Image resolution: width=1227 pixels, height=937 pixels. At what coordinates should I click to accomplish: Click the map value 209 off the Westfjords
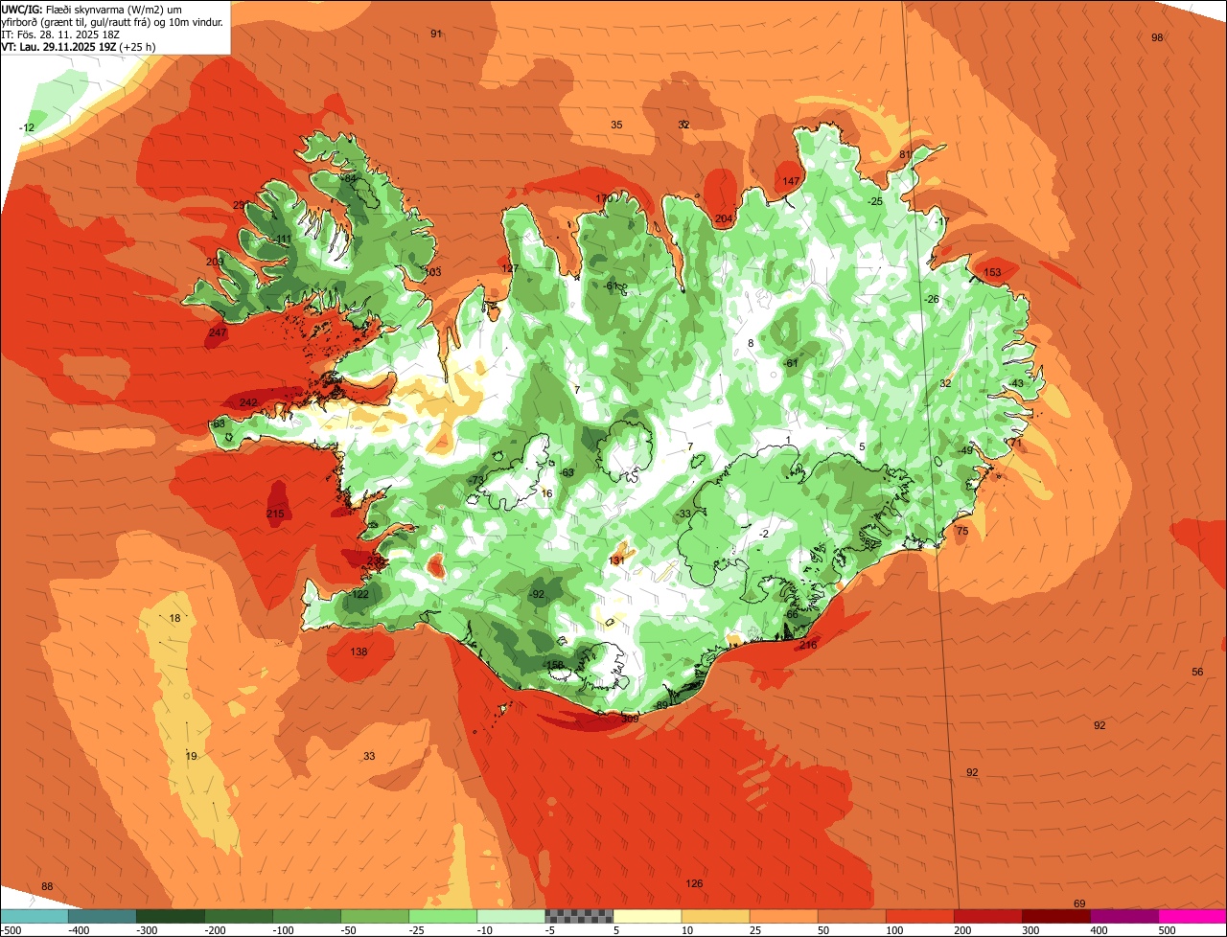215,262
